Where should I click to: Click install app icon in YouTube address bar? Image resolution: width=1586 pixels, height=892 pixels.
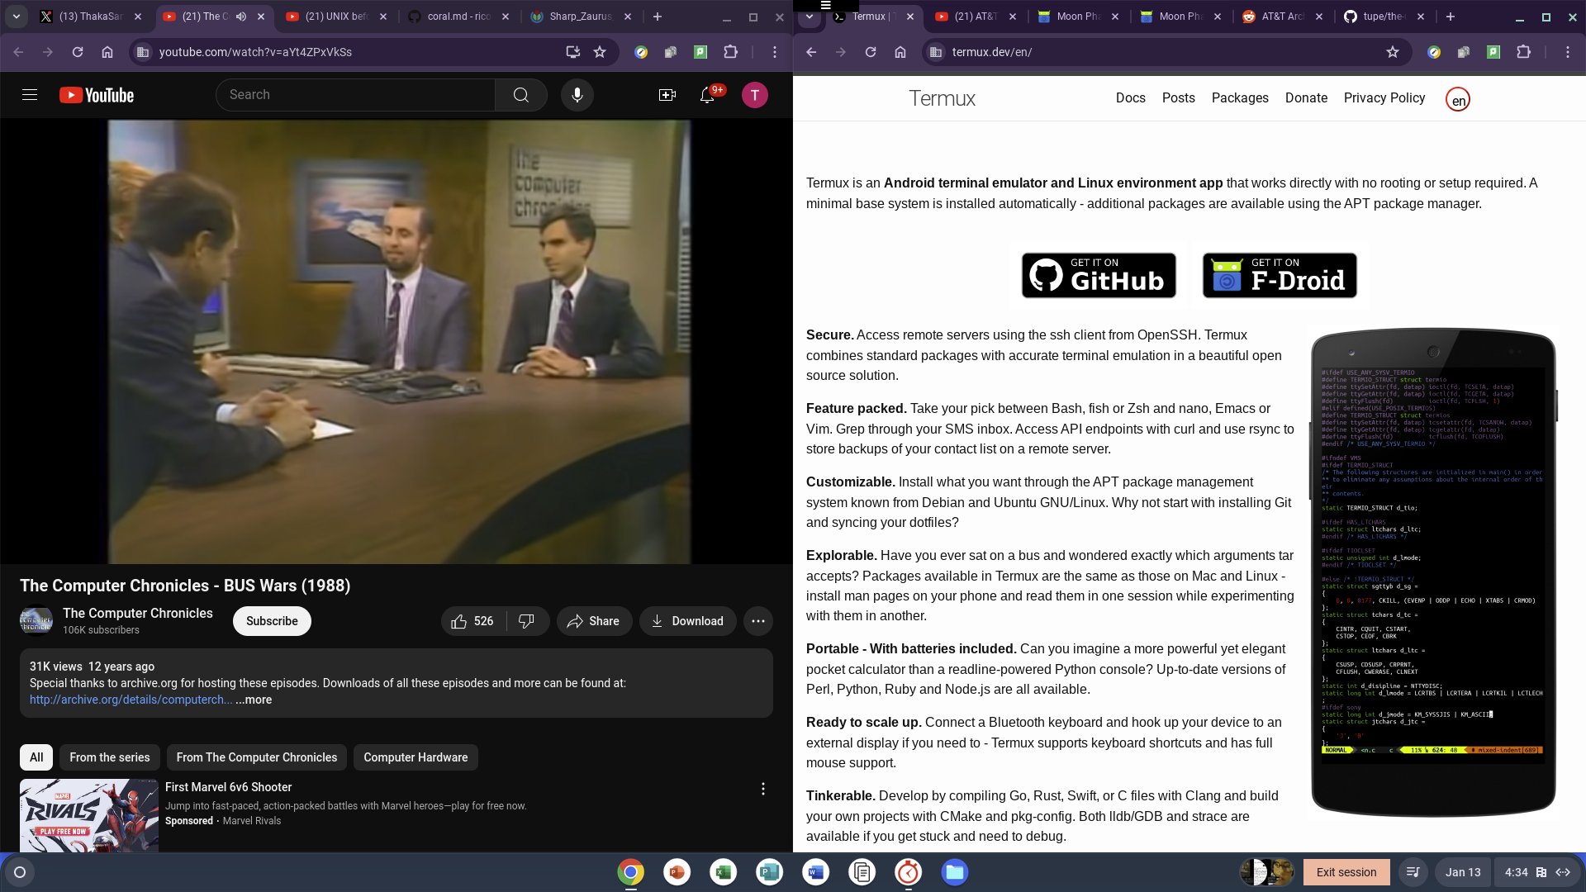(572, 52)
